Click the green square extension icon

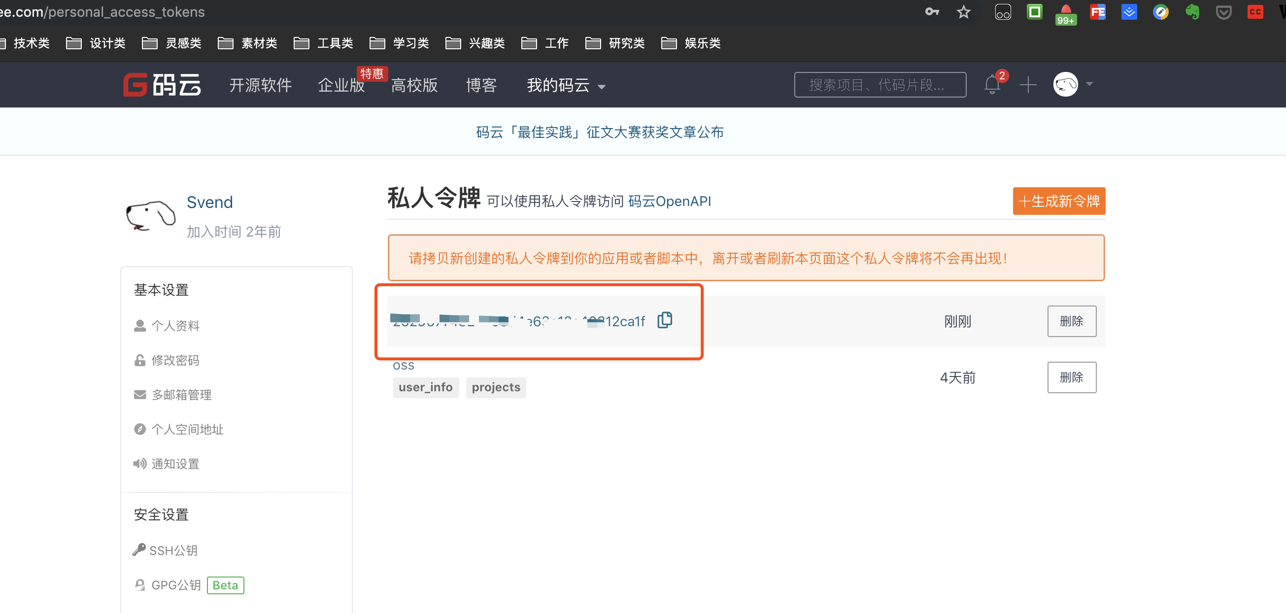coord(1034,11)
